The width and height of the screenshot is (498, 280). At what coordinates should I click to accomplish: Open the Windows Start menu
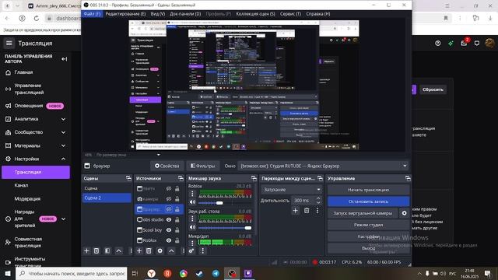[x=8, y=273]
